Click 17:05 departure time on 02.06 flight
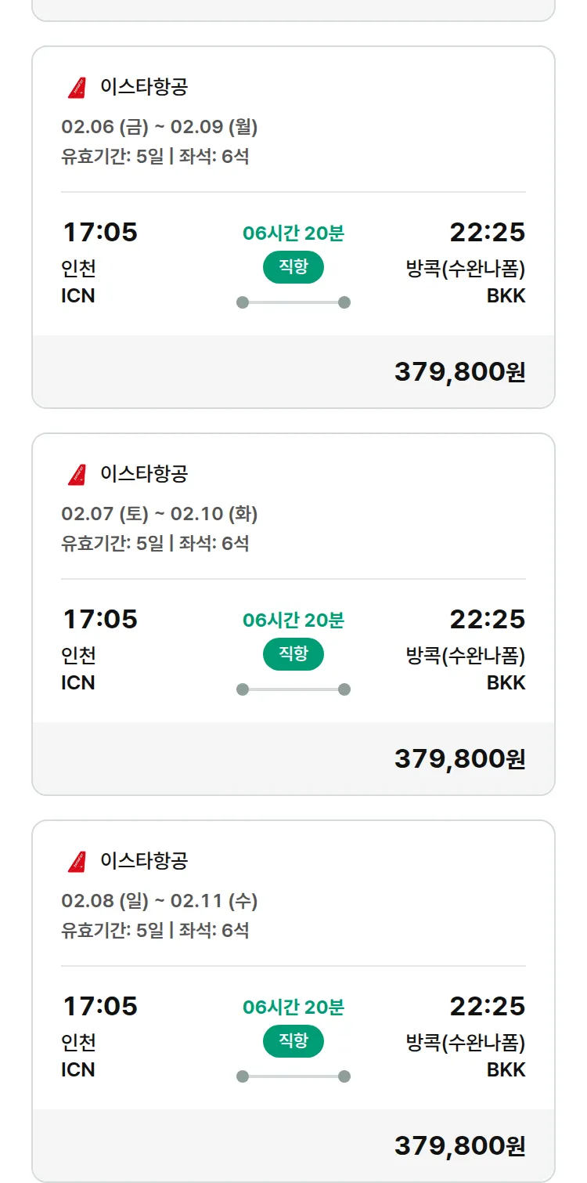This screenshot has width=587, height=1183. (x=100, y=233)
